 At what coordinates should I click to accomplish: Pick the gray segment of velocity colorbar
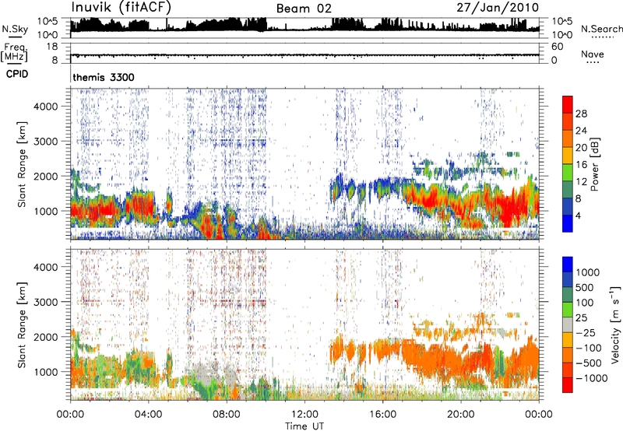coord(568,324)
